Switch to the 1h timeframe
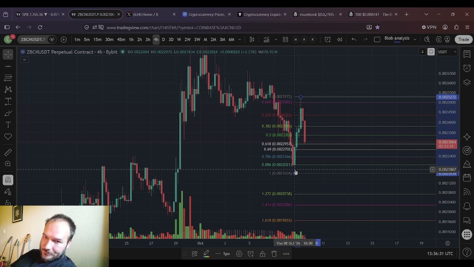Image resolution: width=474 pixels, height=267 pixels. click(131, 39)
